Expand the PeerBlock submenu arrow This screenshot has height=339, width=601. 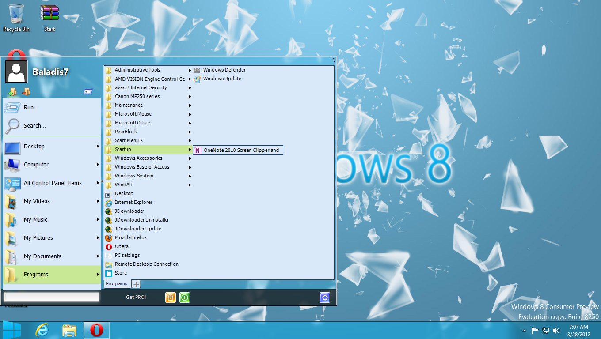pyautogui.click(x=190, y=132)
